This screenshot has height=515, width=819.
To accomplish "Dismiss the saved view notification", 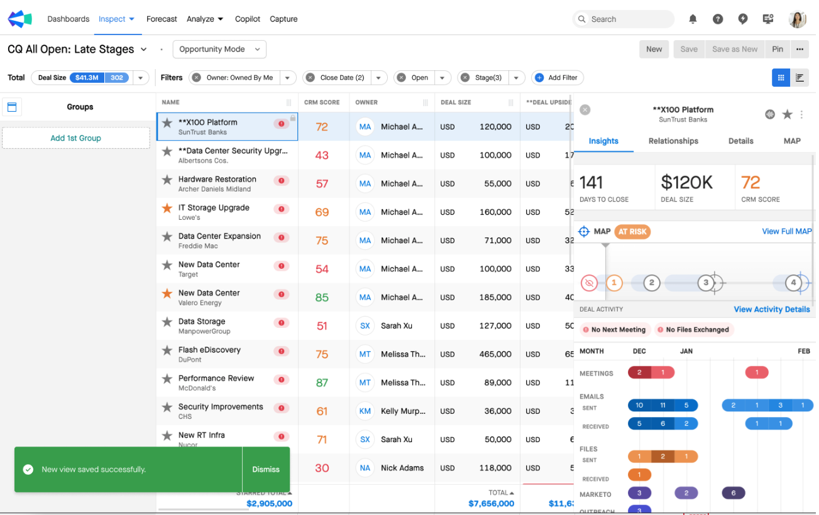I will coord(266,469).
